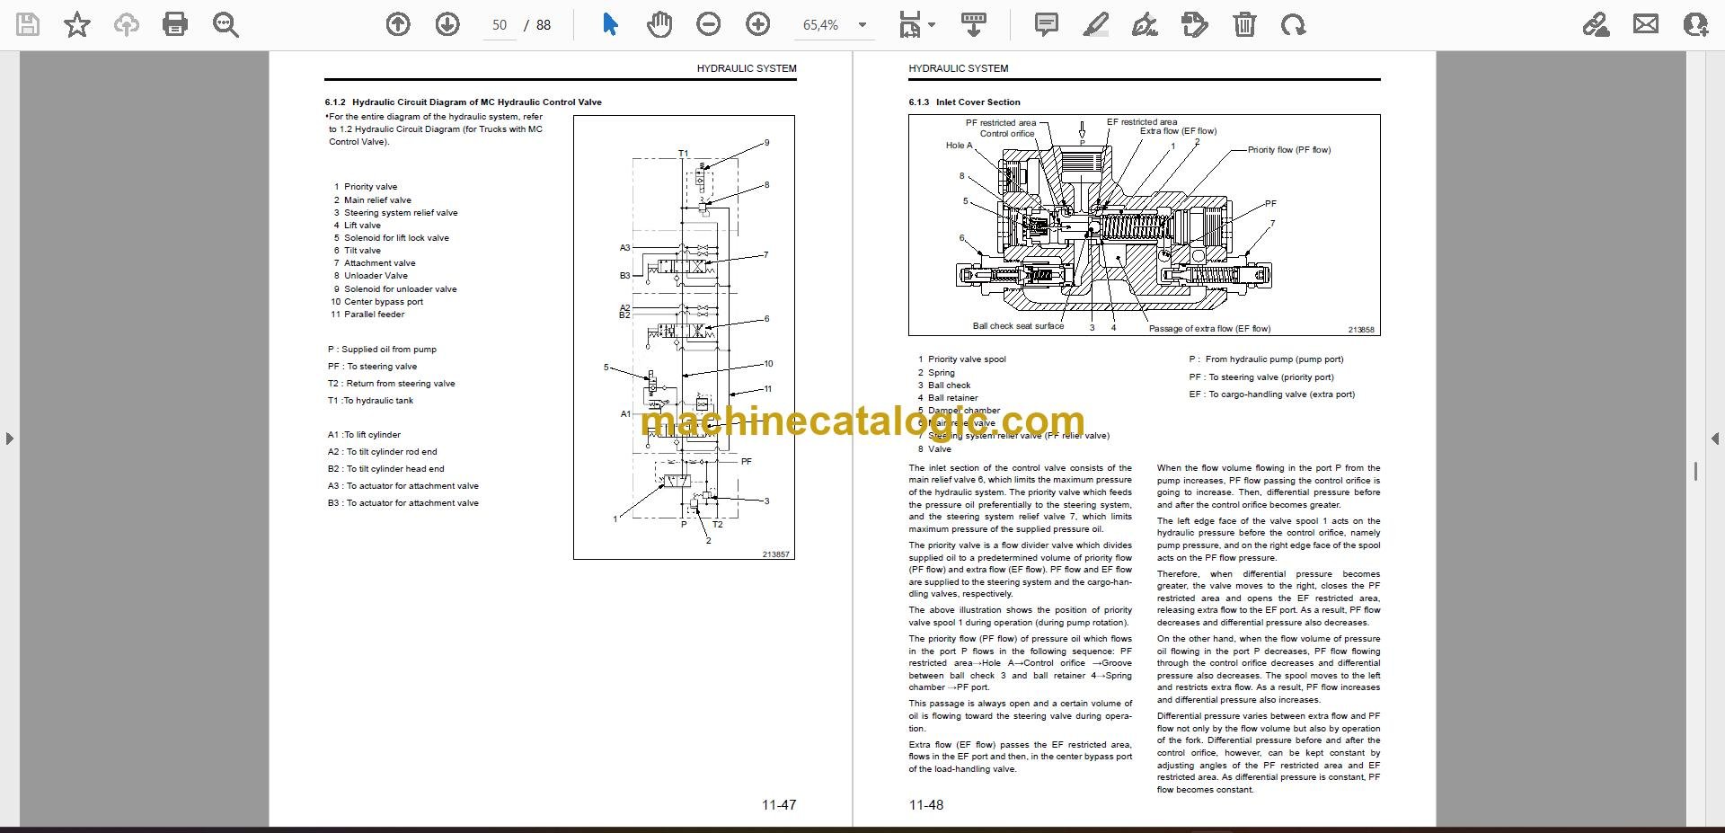Expand the left navigation pane arrow
The image size is (1725, 833).
click(x=9, y=439)
